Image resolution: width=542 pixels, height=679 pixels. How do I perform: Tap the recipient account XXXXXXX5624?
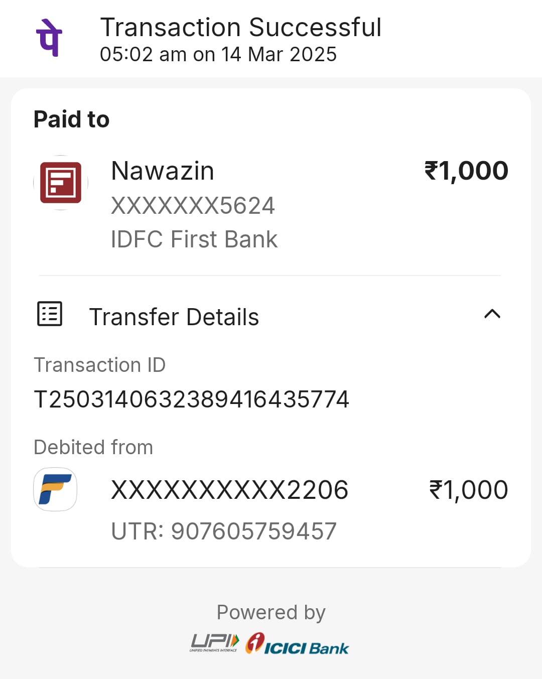tap(193, 206)
